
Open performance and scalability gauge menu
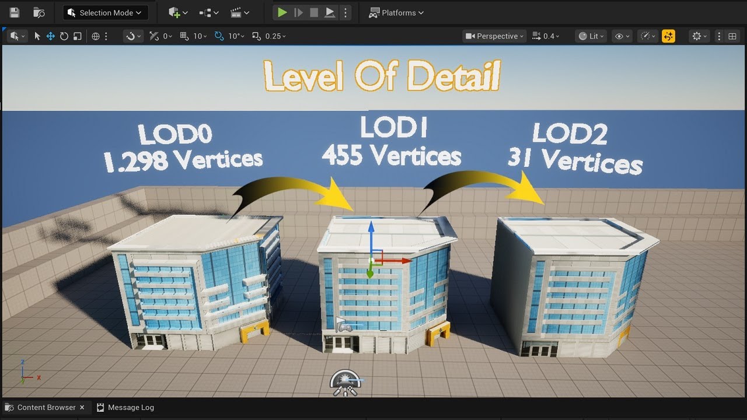point(647,36)
